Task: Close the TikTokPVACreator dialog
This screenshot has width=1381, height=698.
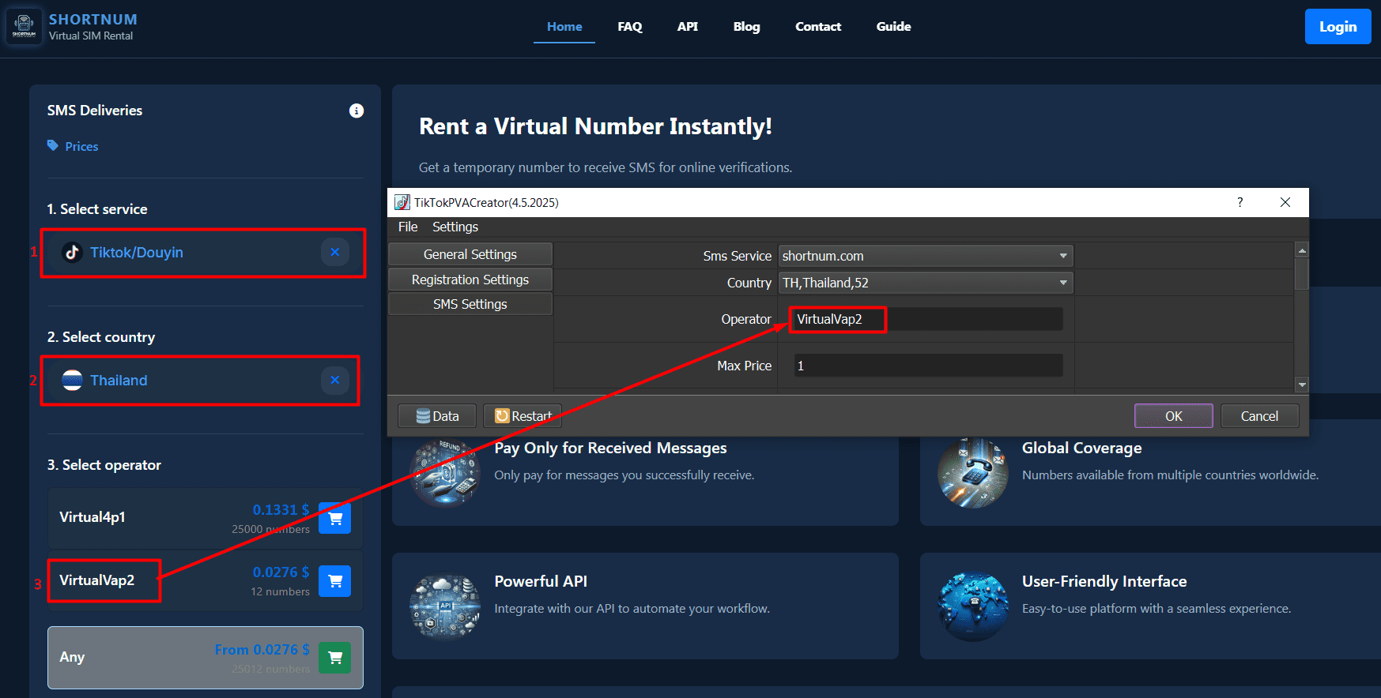Action: pyautogui.click(x=1285, y=202)
